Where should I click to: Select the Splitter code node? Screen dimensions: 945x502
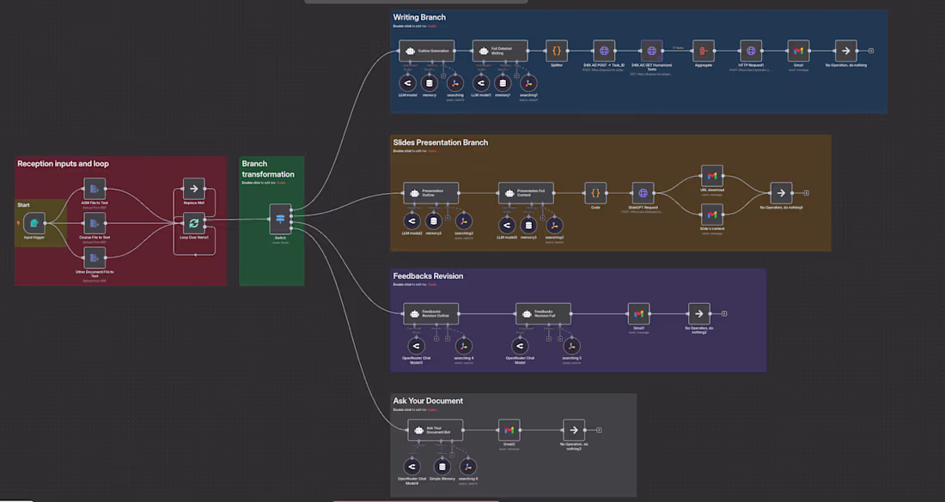(557, 51)
